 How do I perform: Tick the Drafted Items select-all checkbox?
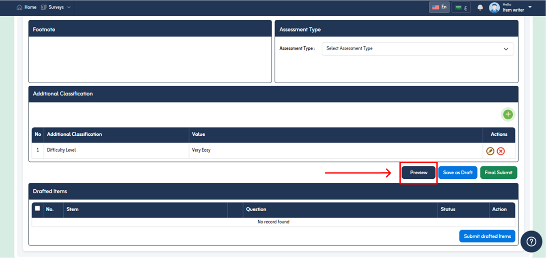point(38,208)
